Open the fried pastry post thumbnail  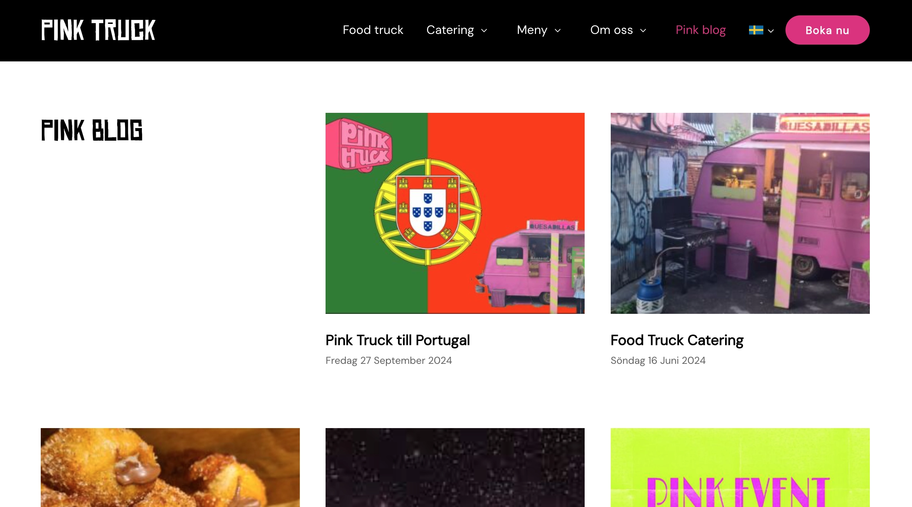click(170, 467)
